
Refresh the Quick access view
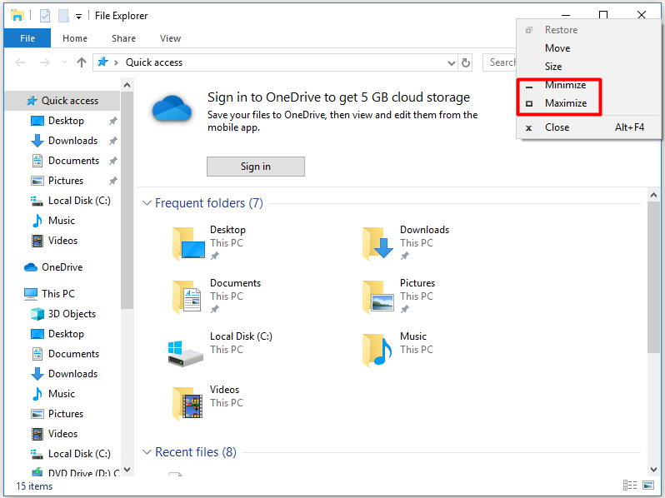coord(465,62)
